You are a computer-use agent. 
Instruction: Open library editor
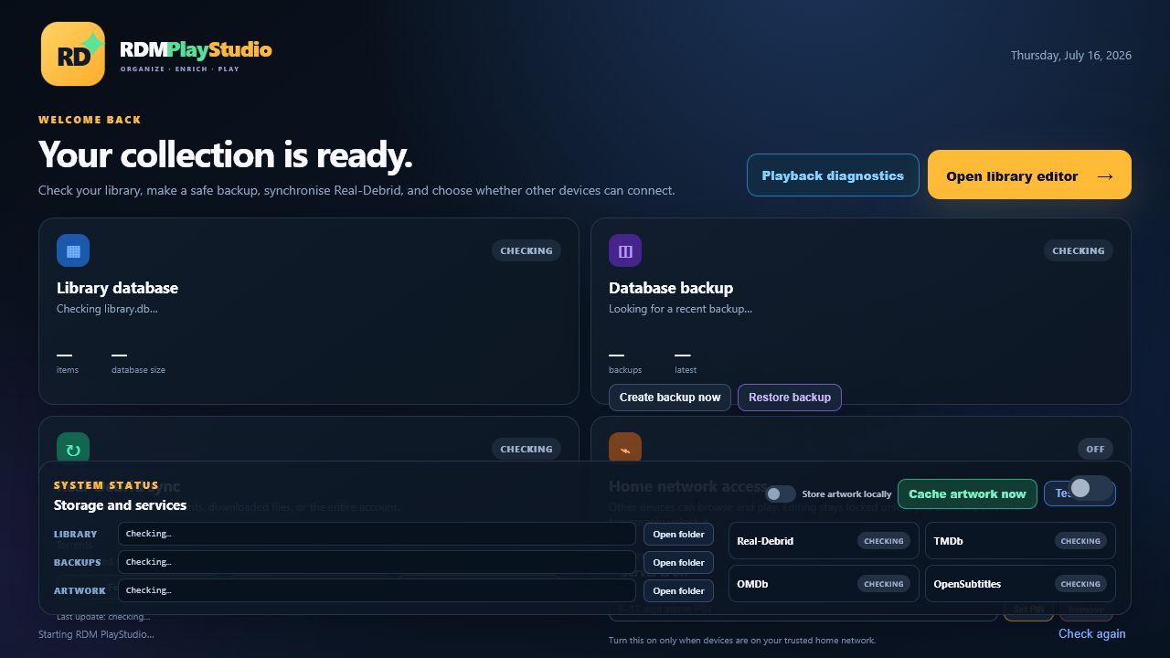click(x=1029, y=175)
